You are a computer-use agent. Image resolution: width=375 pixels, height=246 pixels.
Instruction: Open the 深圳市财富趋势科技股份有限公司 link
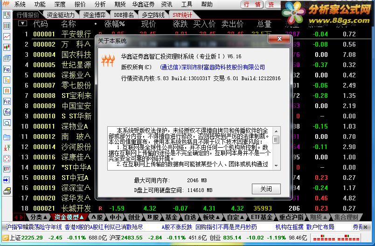tap(213, 67)
